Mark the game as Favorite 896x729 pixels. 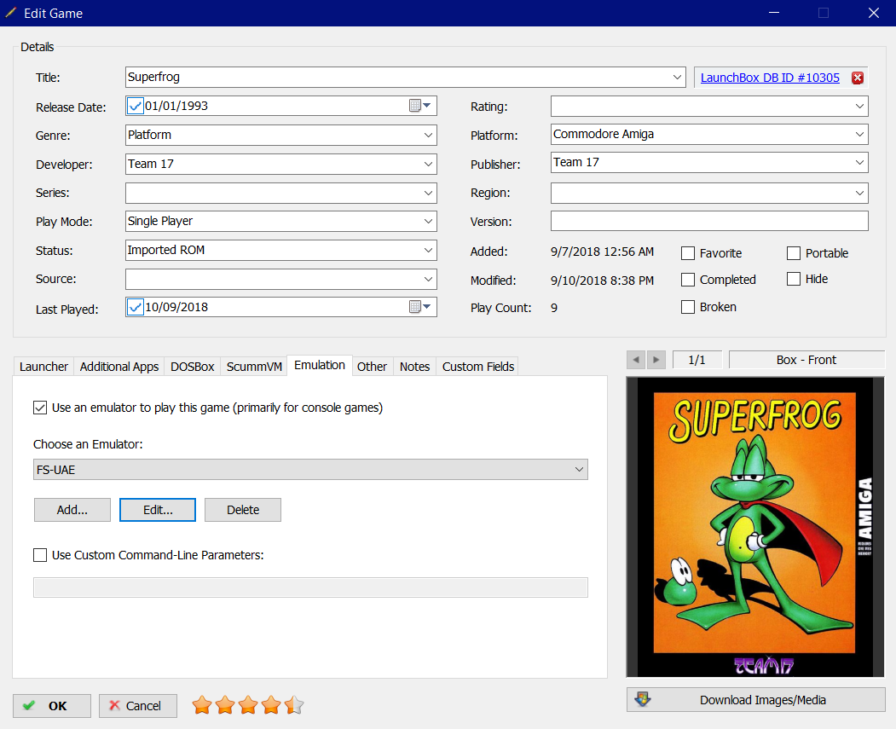[x=688, y=253]
